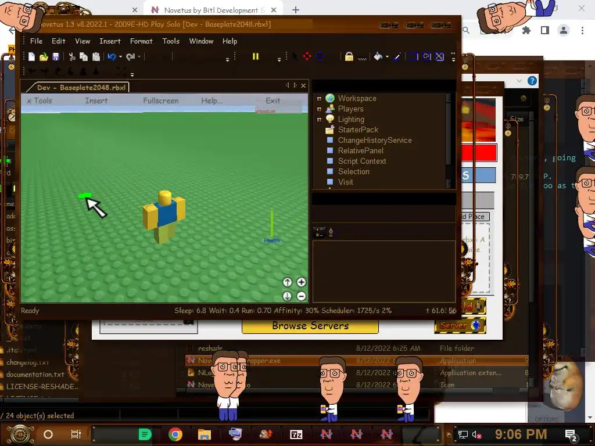Expand the Workspace tree node
The width and height of the screenshot is (595, 446).
pyautogui.click(x=319, y=99)
